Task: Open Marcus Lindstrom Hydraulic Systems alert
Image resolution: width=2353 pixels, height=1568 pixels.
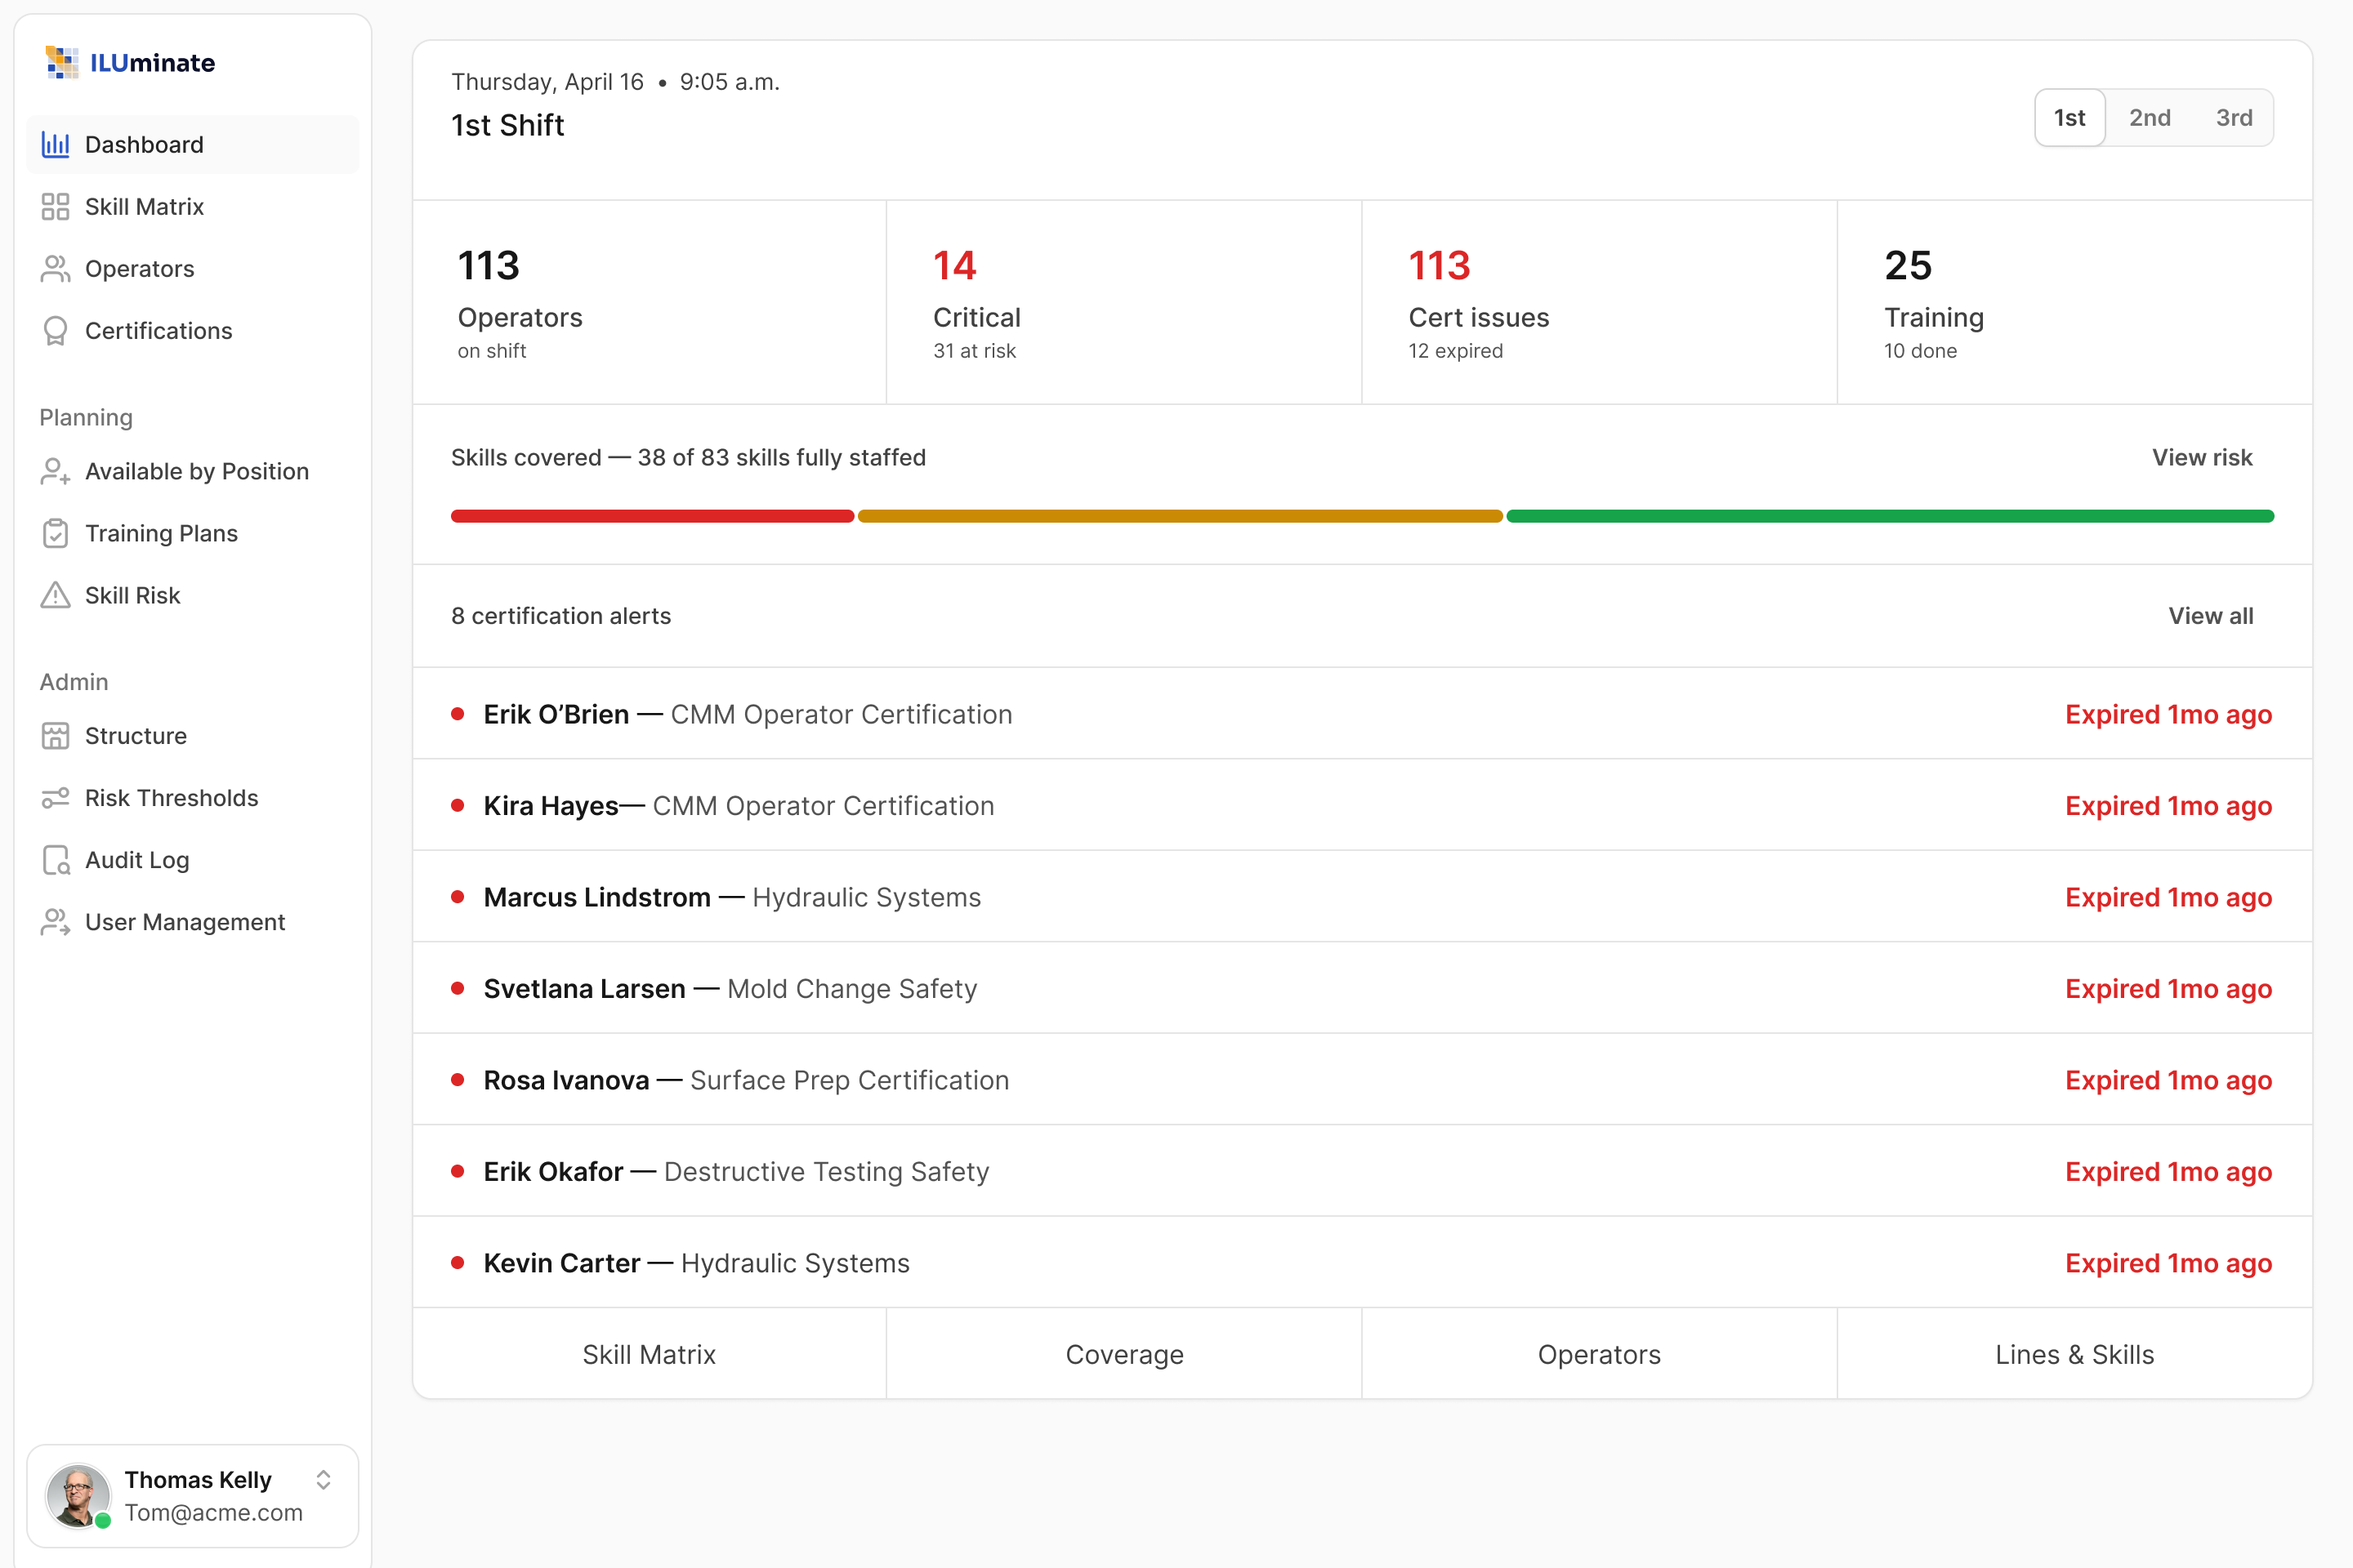Action: click(x=1363, y=897)
